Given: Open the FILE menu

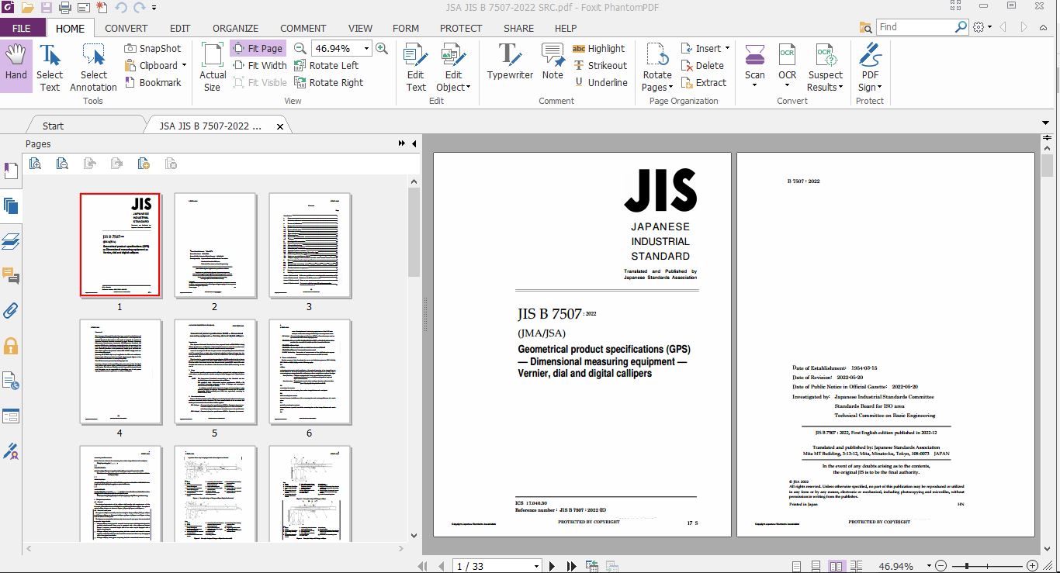Looking at the screenshot, I should point(22,28).
